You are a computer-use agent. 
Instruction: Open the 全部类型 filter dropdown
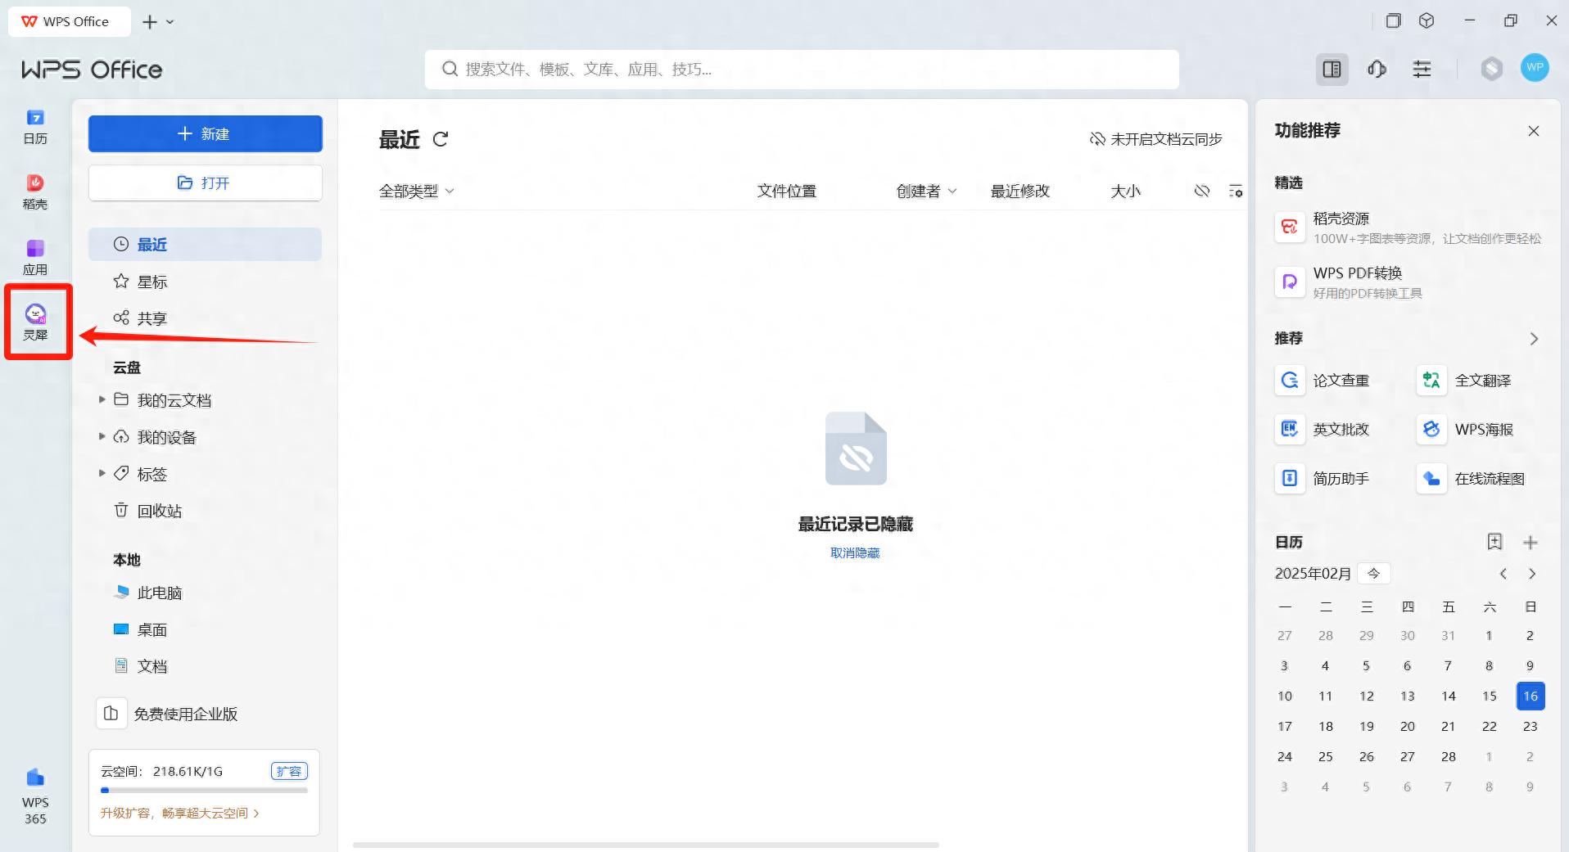pos(416,191)
